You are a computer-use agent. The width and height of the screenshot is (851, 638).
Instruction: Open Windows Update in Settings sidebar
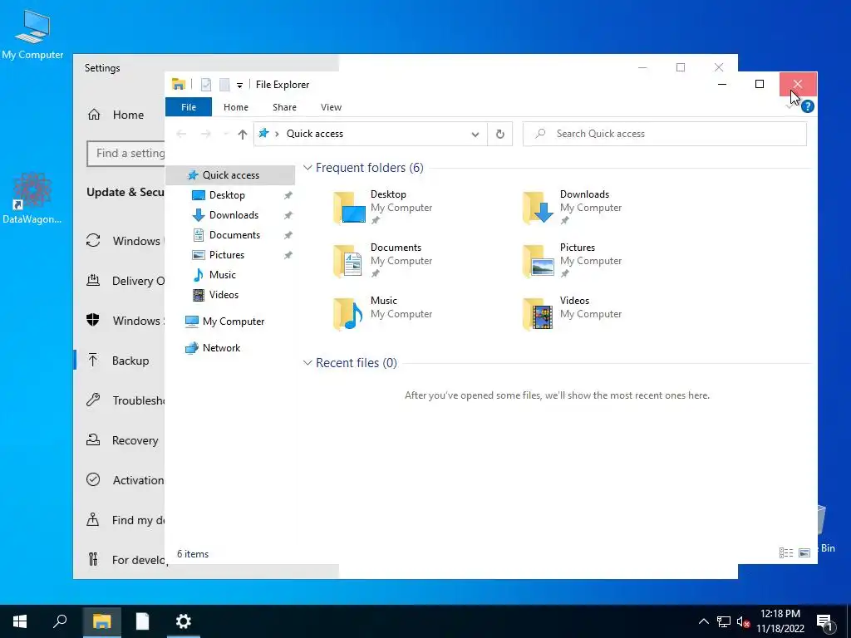(124, 241)
